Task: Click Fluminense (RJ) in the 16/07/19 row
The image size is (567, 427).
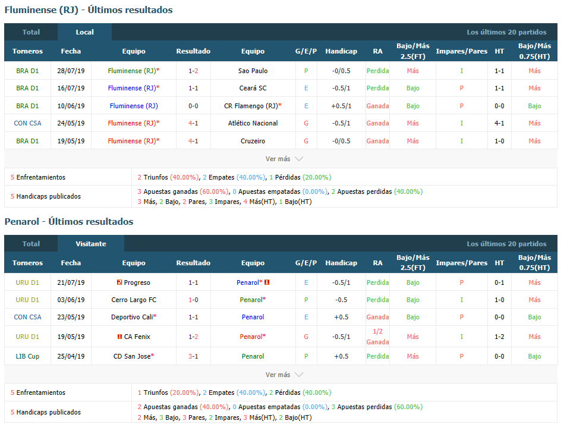Action: pos(132,88)
